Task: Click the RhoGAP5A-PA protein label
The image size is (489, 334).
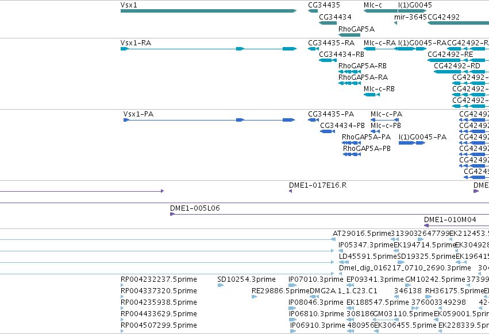Action: click(366, 137)
